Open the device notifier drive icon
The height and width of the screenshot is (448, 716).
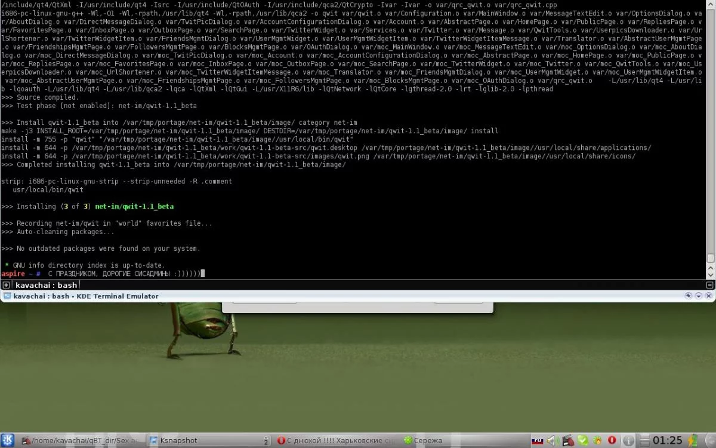pyautogui.click(x=644, y=441)
